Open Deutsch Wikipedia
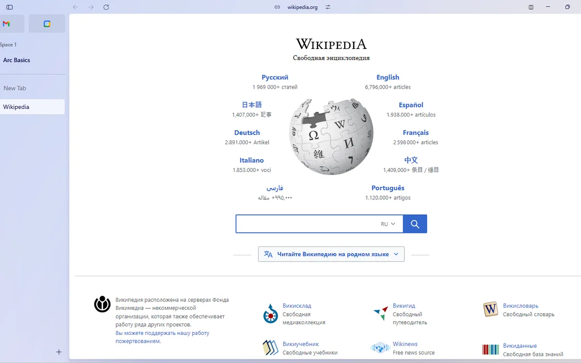This screenshot has width=581, height=363. tap(247, 133)
